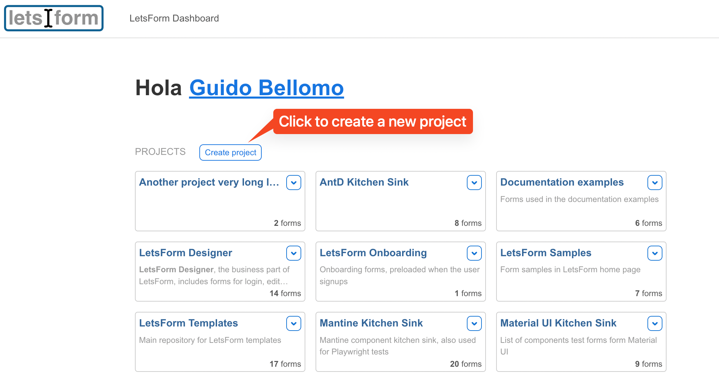Open the LetsForm Templates project title

(x=188, y=323)
